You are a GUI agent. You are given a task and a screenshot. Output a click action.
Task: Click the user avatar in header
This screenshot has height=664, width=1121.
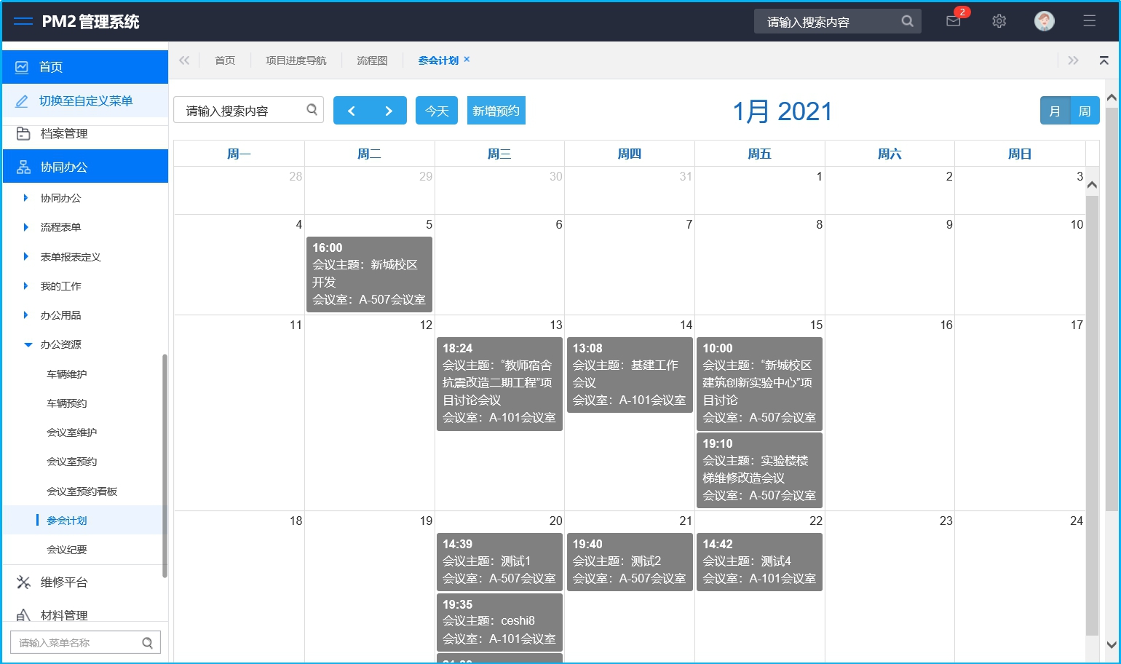1044,21
